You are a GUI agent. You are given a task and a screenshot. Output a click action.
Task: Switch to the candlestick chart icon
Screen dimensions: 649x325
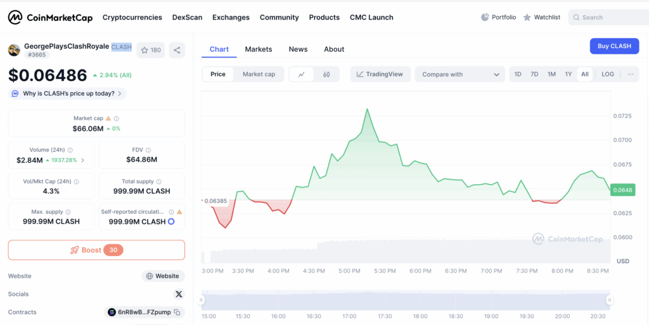click(x=326, y=75)
